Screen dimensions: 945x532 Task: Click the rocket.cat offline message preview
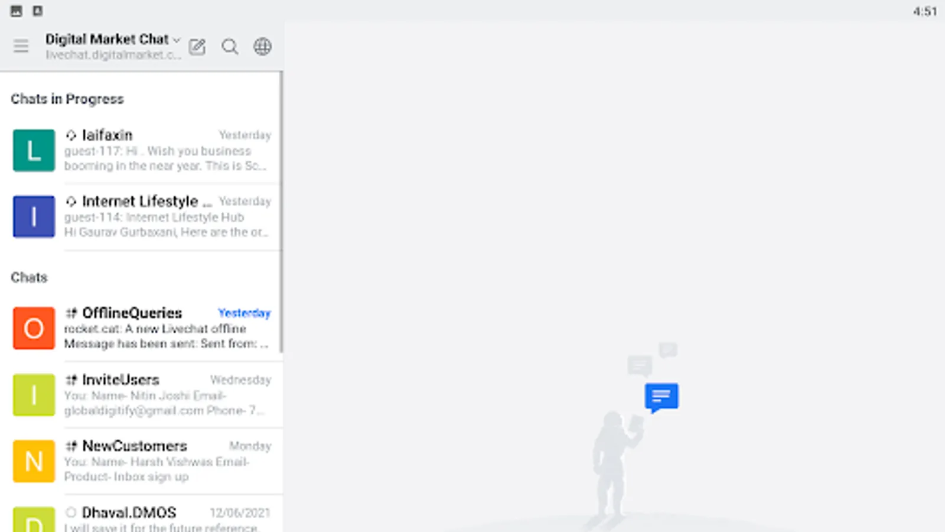point(166,336)
